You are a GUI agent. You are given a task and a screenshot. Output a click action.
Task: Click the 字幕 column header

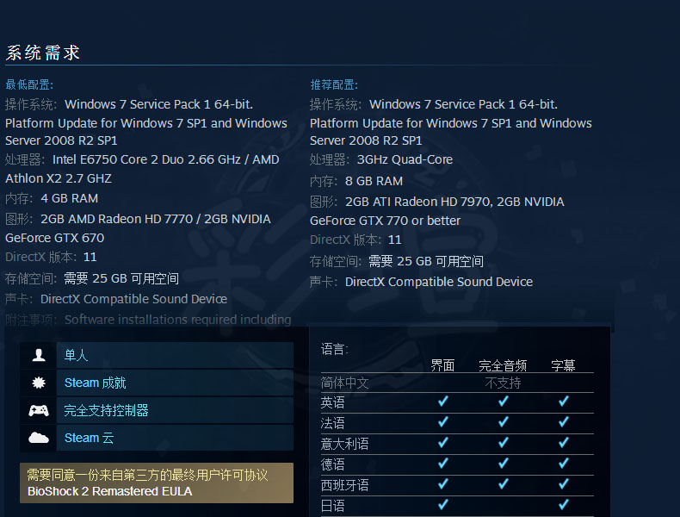tap(563, 365)
